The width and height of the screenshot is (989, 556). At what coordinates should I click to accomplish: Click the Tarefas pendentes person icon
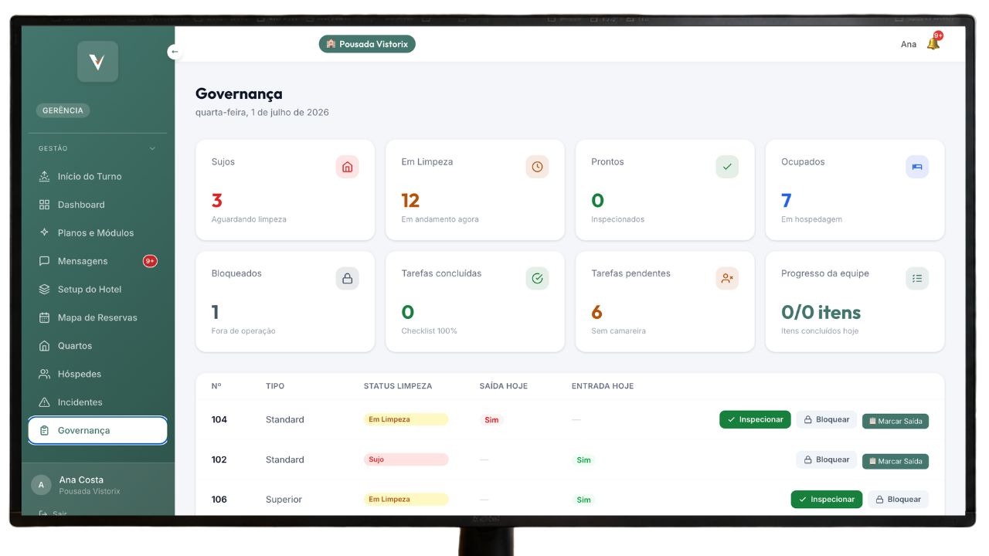727,279
